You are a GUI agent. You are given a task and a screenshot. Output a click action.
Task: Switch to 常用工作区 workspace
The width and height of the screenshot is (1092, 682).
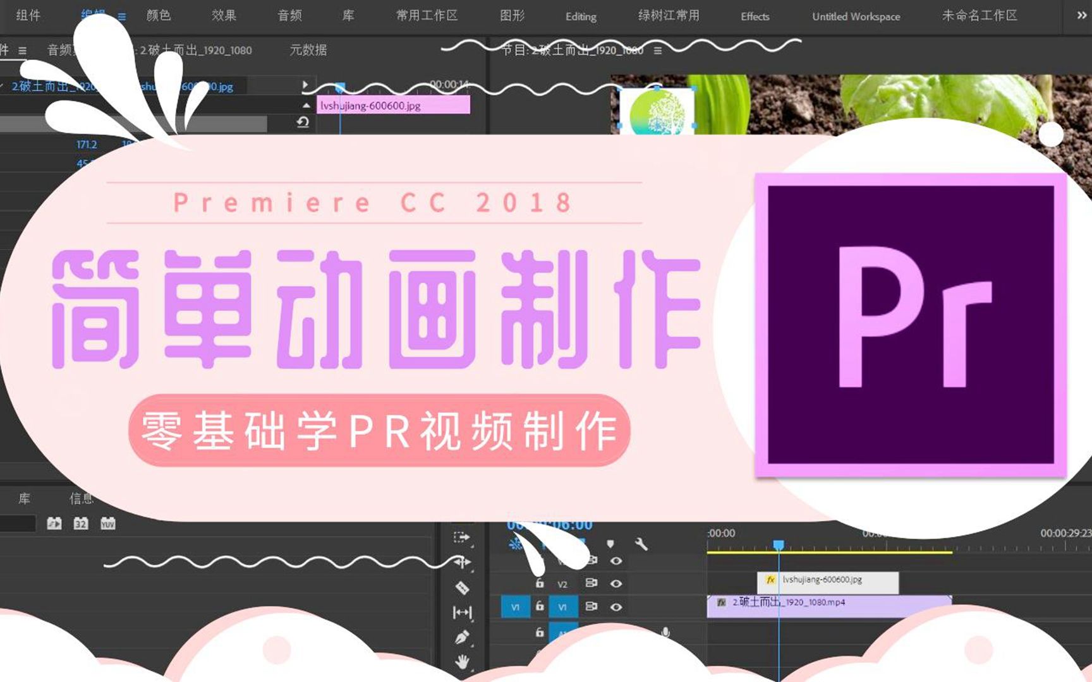tap(427, 16)
